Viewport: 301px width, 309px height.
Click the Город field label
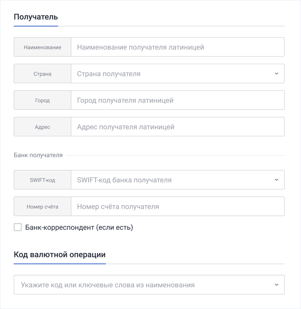[x=42, y=100]
